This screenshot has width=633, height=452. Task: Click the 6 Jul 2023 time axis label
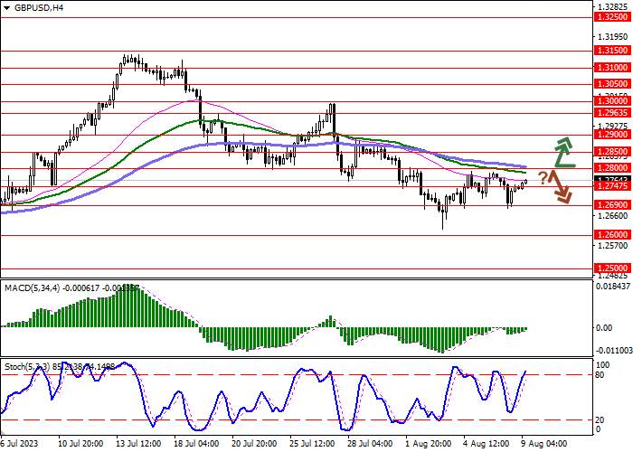point(19,444)
